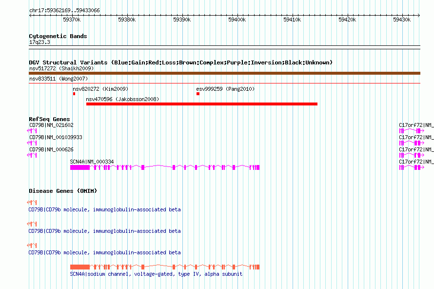Viewport: 434px width, 289px height.
Task: Click the 59370k ruler position label
Action: pyautogui.click(x=72, y=20)
